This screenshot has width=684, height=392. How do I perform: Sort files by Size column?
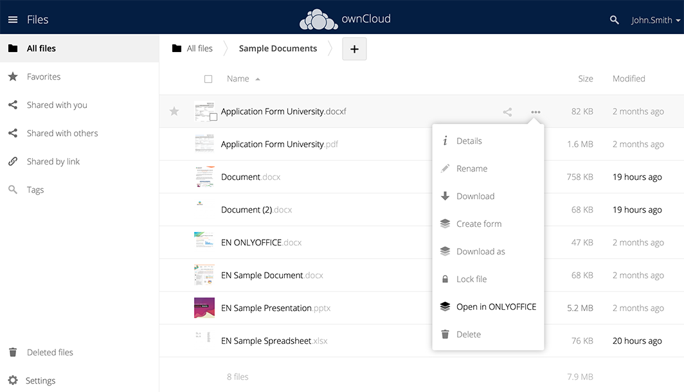[x=586, y=78]
